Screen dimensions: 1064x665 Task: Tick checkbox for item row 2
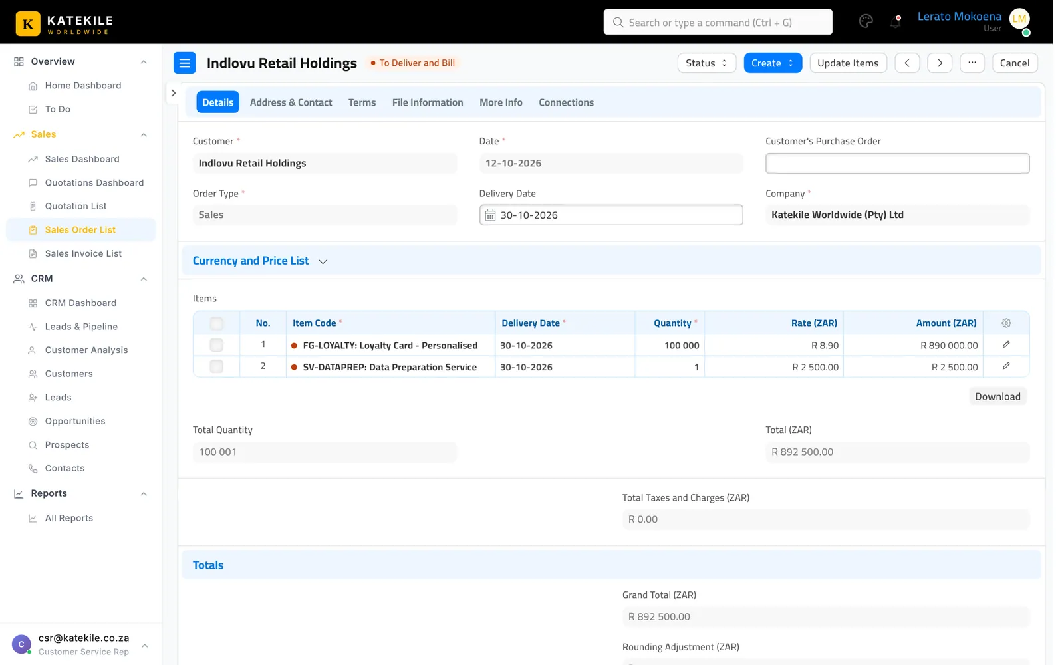(216, 366)
